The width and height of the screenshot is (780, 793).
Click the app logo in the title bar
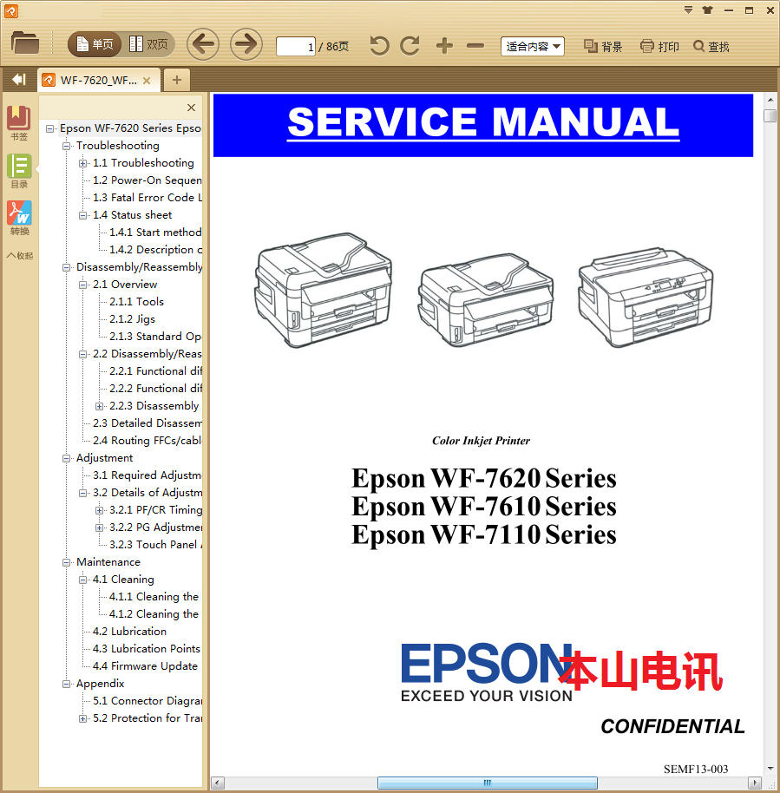(x=10, y=10)
